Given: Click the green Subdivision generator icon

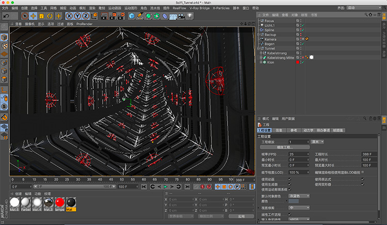Looking at the screenshot, I should point(148,16).
